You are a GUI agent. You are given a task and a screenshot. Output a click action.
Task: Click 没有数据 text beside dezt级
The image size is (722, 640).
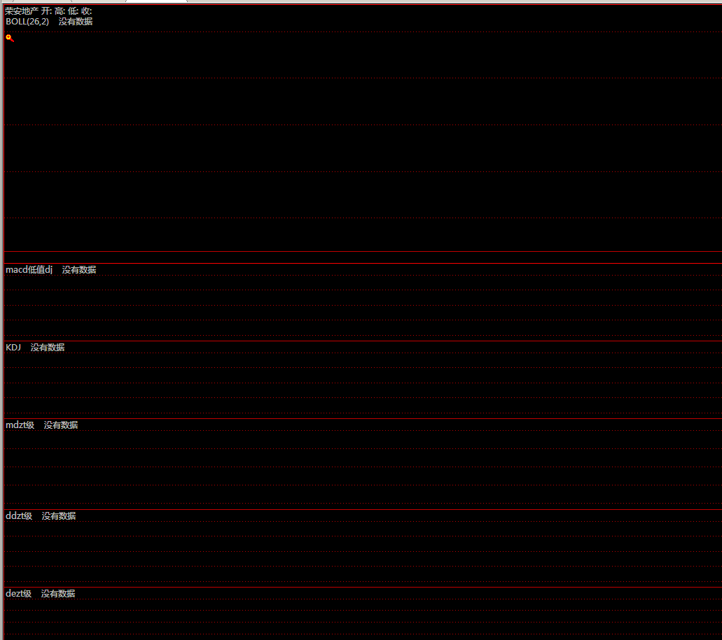coord(58,594)
